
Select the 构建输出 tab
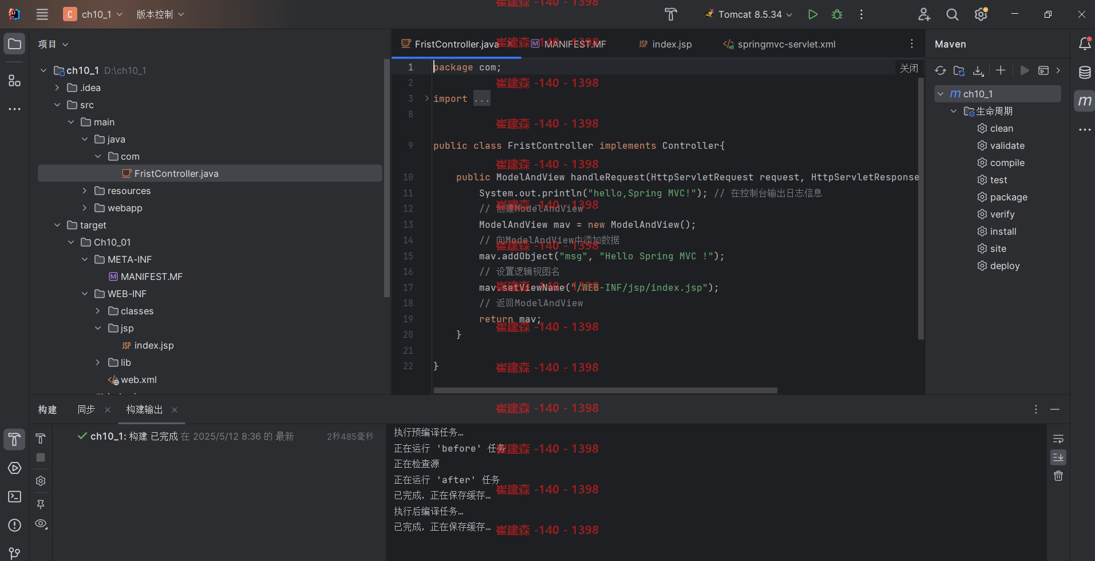point(144,409)
